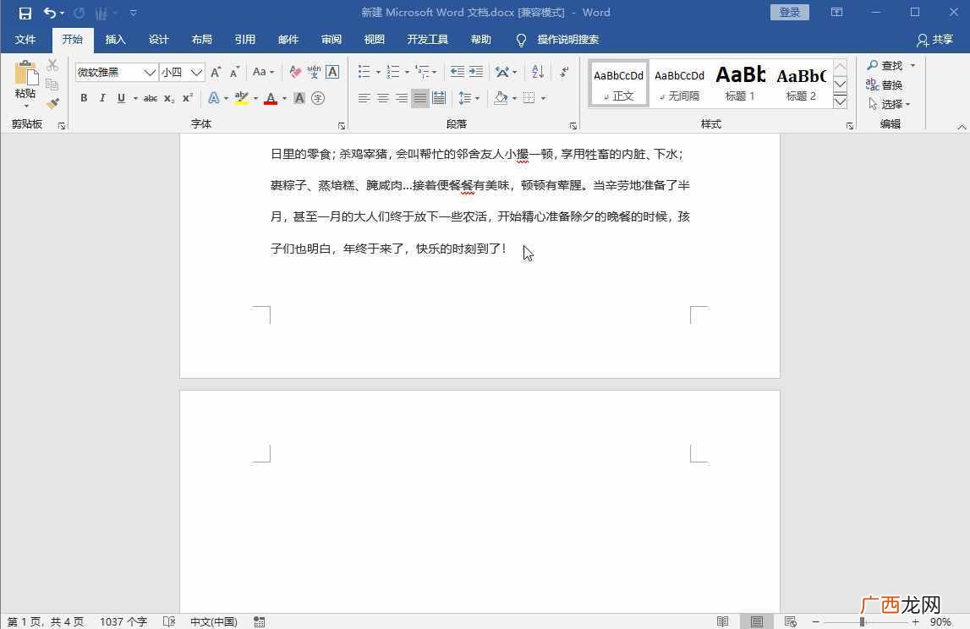
Task: Toggle Bold formatting
Action: [84, 98]
